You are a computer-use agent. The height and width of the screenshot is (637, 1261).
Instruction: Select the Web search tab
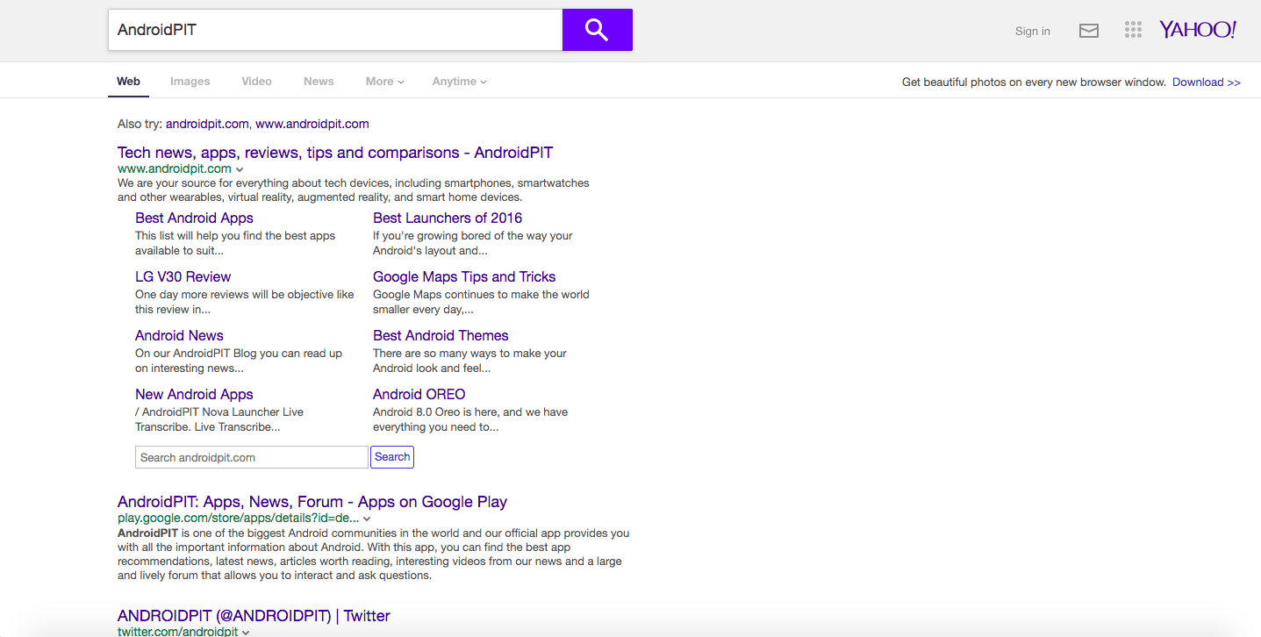click(128, 82)
